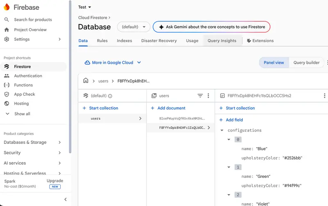This screenshot has width=328, height=206.
Task: Collapse configurations item 0
Action: (x=229, y=139)
